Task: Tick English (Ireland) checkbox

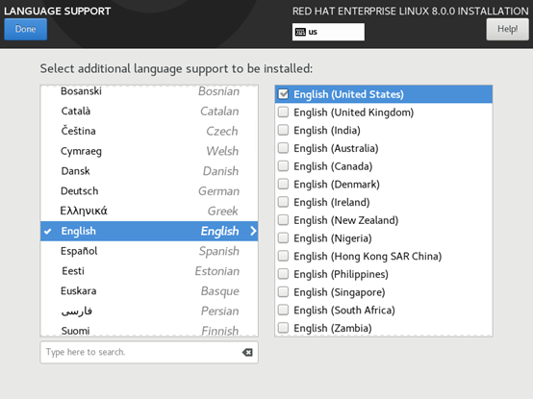Action: [283, 202]
